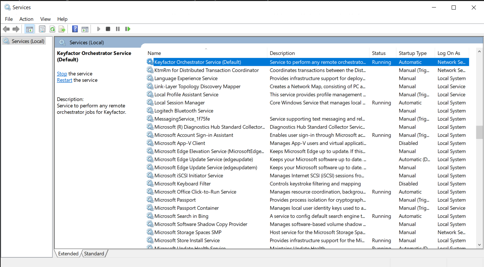Viewport: 484px width, 267px height.
Task: Click gear icon of Local Session Manager
Action: tap(150, 103)
